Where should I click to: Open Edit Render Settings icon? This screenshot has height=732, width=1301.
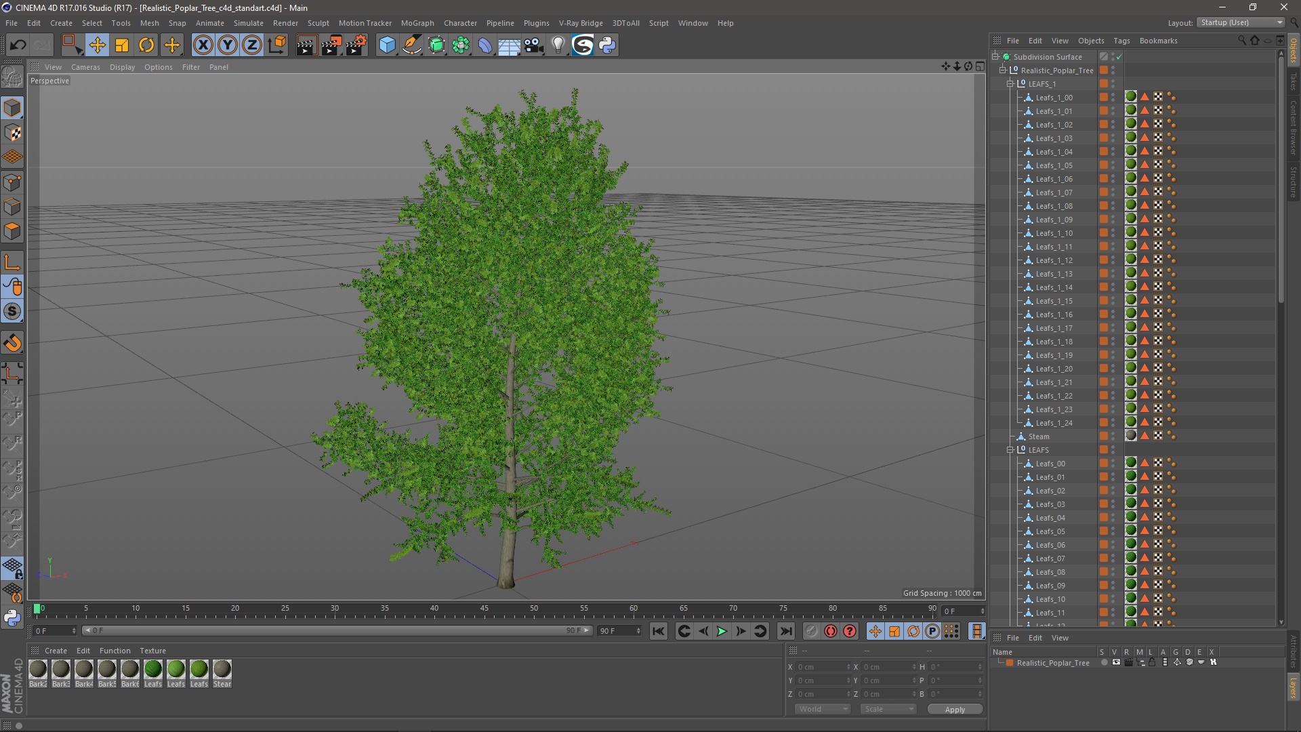point(356,45)
